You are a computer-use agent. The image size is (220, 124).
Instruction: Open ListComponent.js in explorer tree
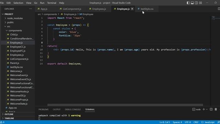[x=19, y=59]
